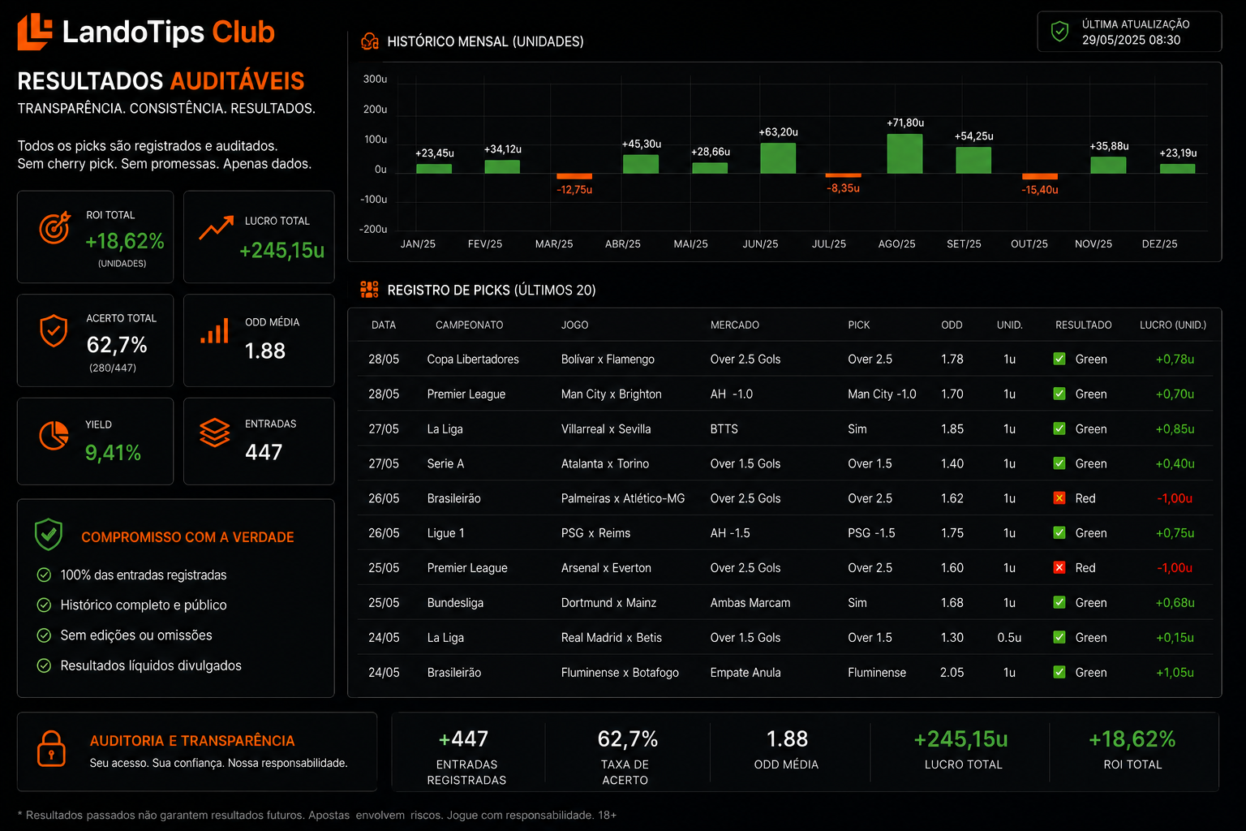The image size is (1246, 831).
Task: Click the green result icon for Fluminense x Botafogo
Action: pyautogui.click(x=1059, y=672)
